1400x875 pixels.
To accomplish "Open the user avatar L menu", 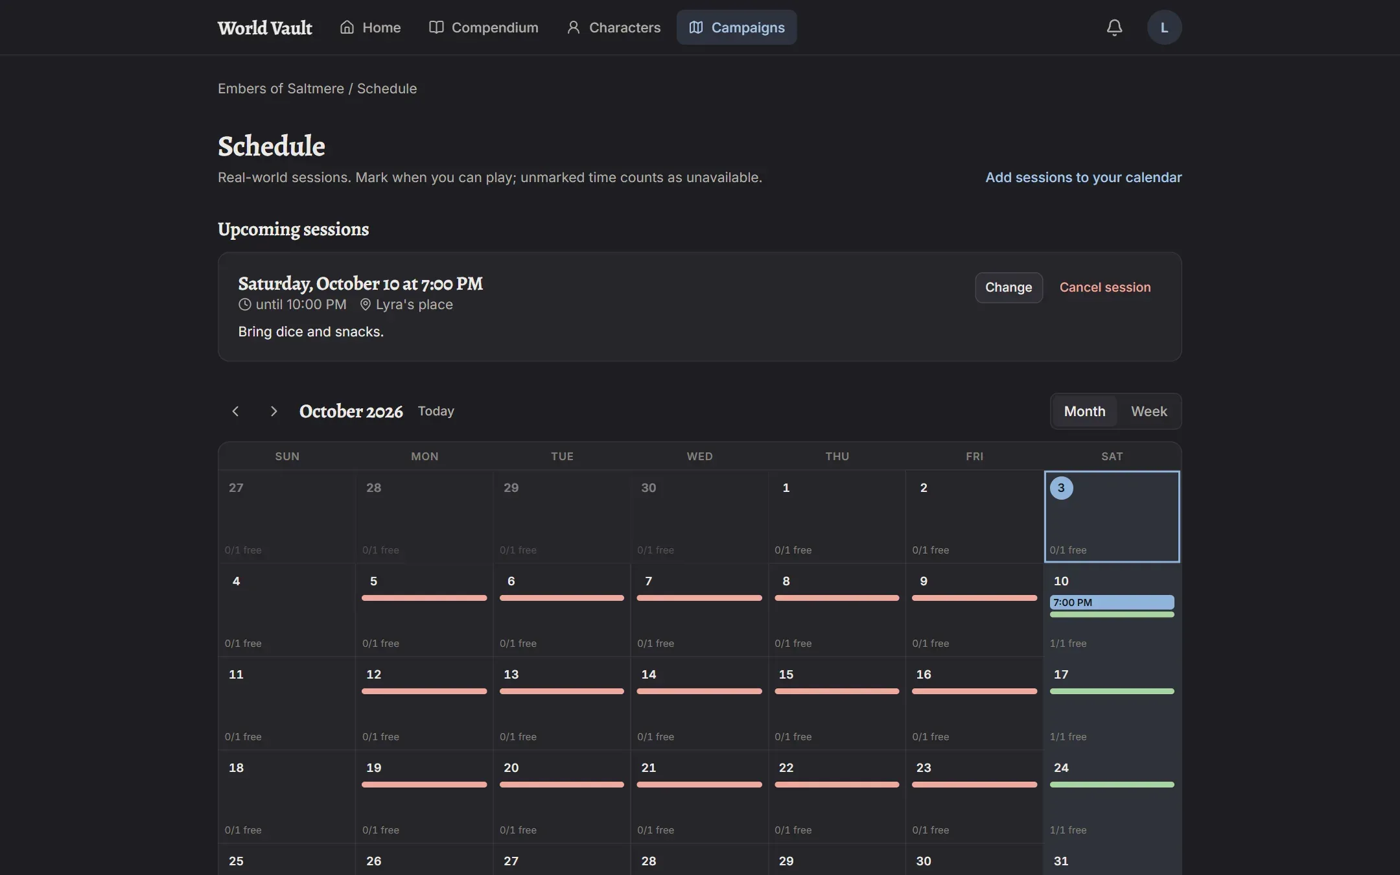I will point(1164,27).
